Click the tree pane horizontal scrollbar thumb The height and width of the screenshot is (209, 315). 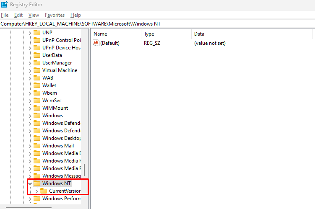29,208
